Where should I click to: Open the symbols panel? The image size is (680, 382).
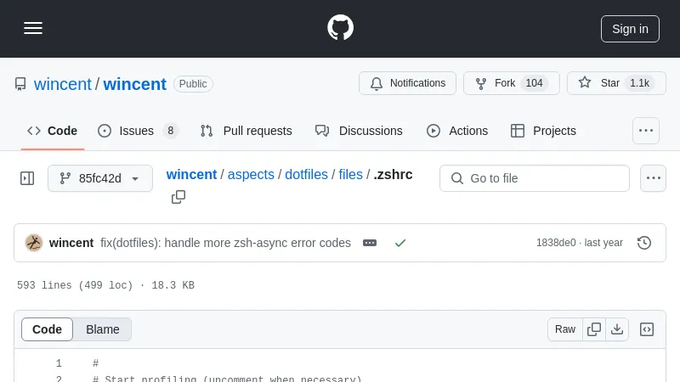[x=647, y=329]
